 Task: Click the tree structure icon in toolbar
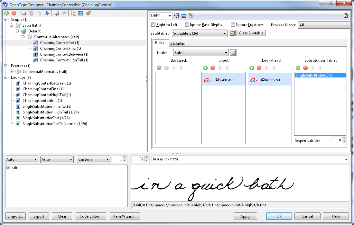tap(73, 13)
